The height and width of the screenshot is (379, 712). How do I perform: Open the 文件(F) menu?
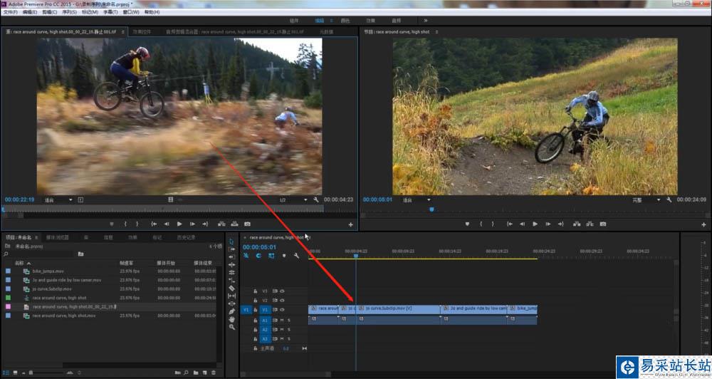[x=11, y=12]
